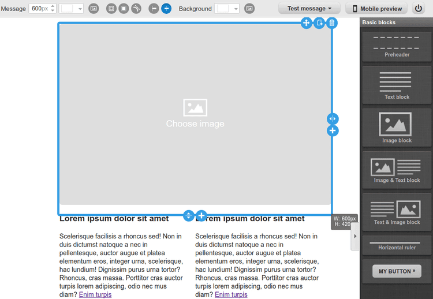The image size is (433, 299).
Task: Click the Message label
Action: [x=13, y=9]
